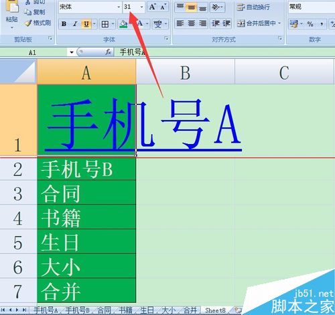Toggle align text left
The width and height of the screenshot is (335, 315).
click(180, 23)
